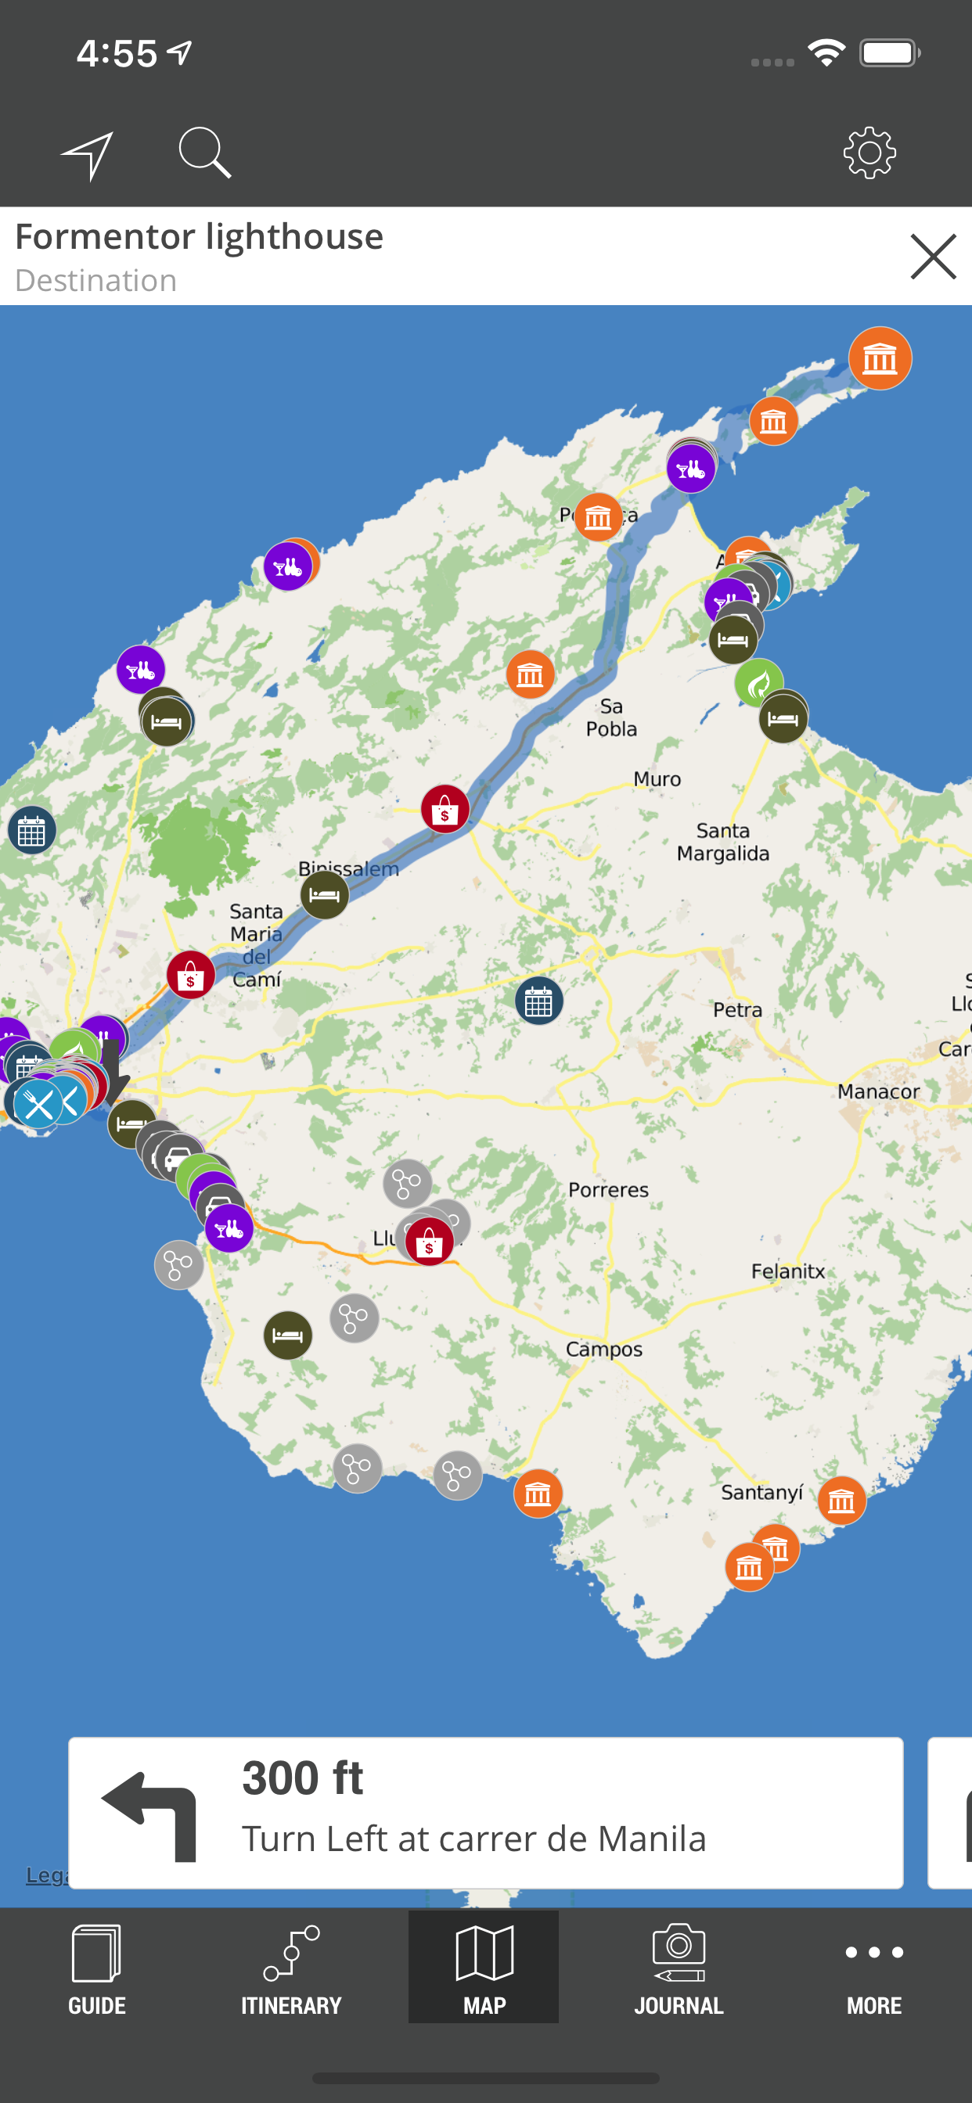
Task: Select the orange museum marker on the south coast near Campos road
Action: click(538, 1494)
